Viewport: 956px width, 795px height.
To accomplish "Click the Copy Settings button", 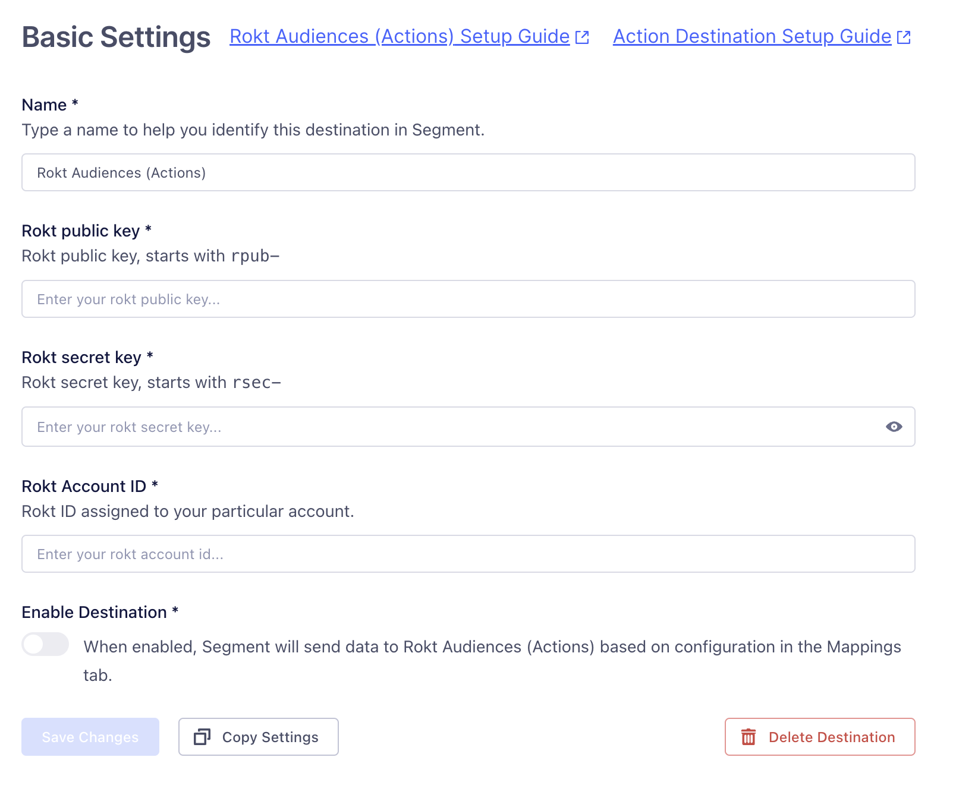I will [x=259, y=737].
